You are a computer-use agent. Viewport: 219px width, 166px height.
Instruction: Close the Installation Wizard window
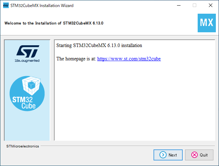point(211,6)
